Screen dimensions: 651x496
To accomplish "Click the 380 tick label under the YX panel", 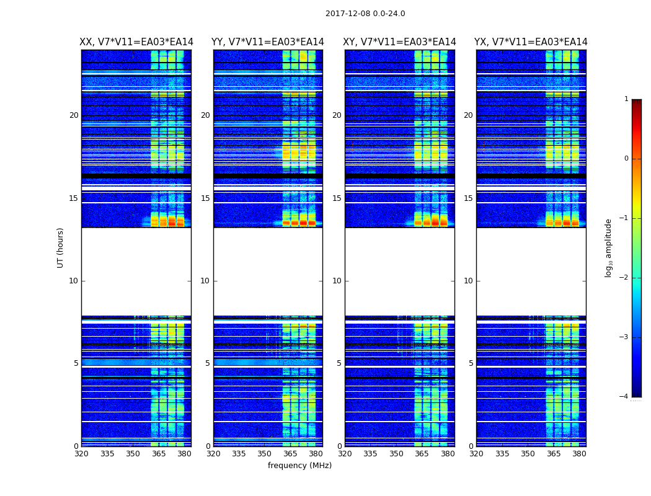I will (x=579, y=454).
